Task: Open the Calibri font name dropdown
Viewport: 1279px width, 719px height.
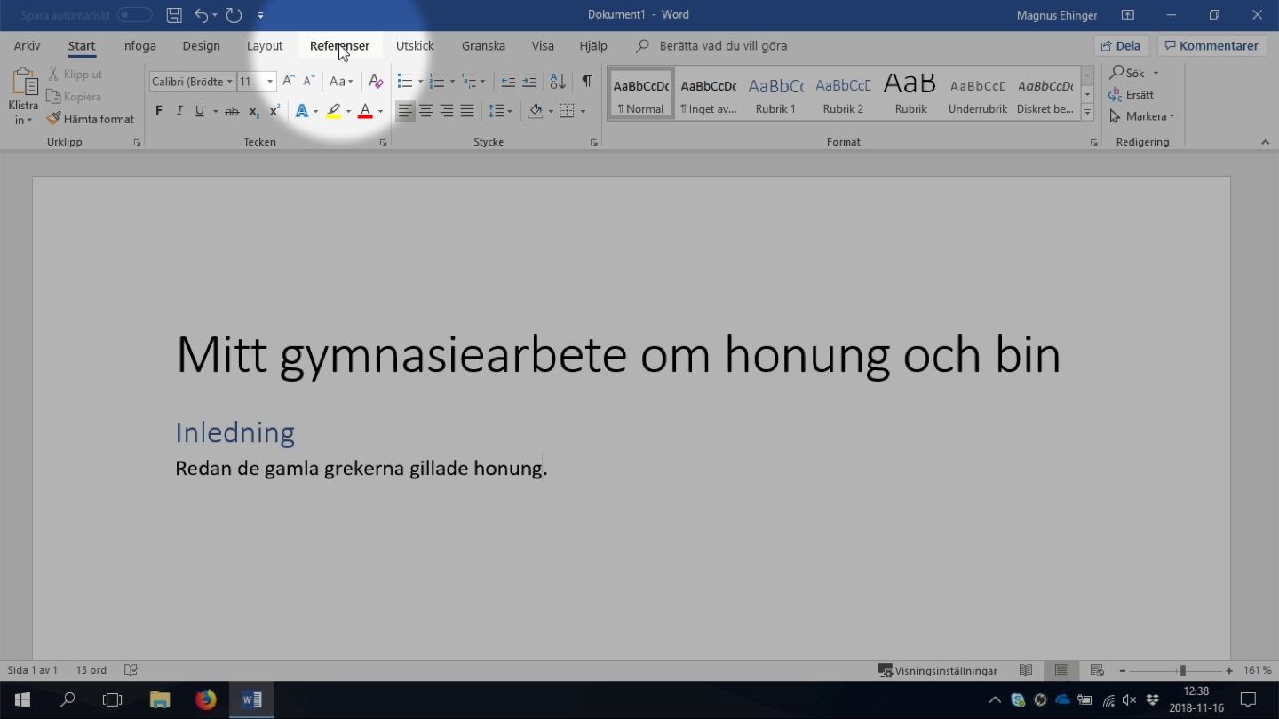Action: click(x=229, y=82)
